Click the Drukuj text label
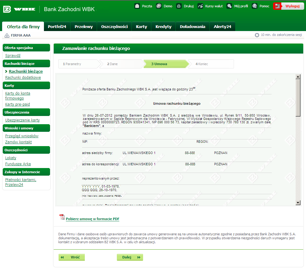Viewport: 306px width, 270px height. pos(189,6)
